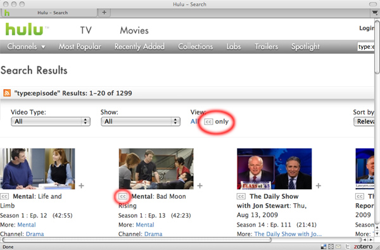
Task: Open Recently Added in navigation bar
Action: tap(139, 46)
